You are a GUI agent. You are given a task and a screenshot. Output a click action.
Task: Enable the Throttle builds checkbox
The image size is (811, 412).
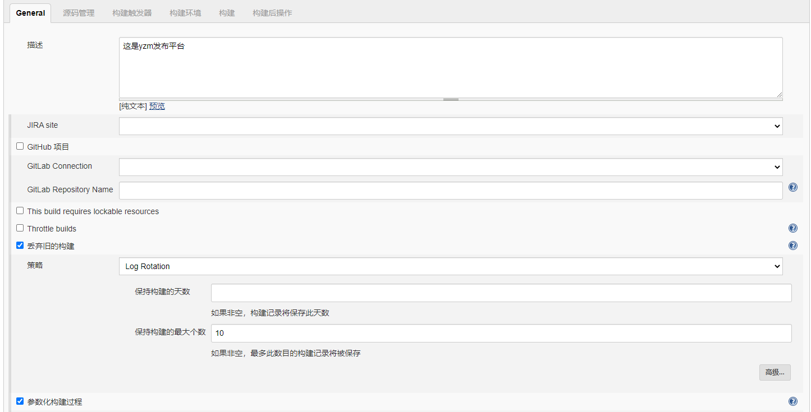pos(20,228)
